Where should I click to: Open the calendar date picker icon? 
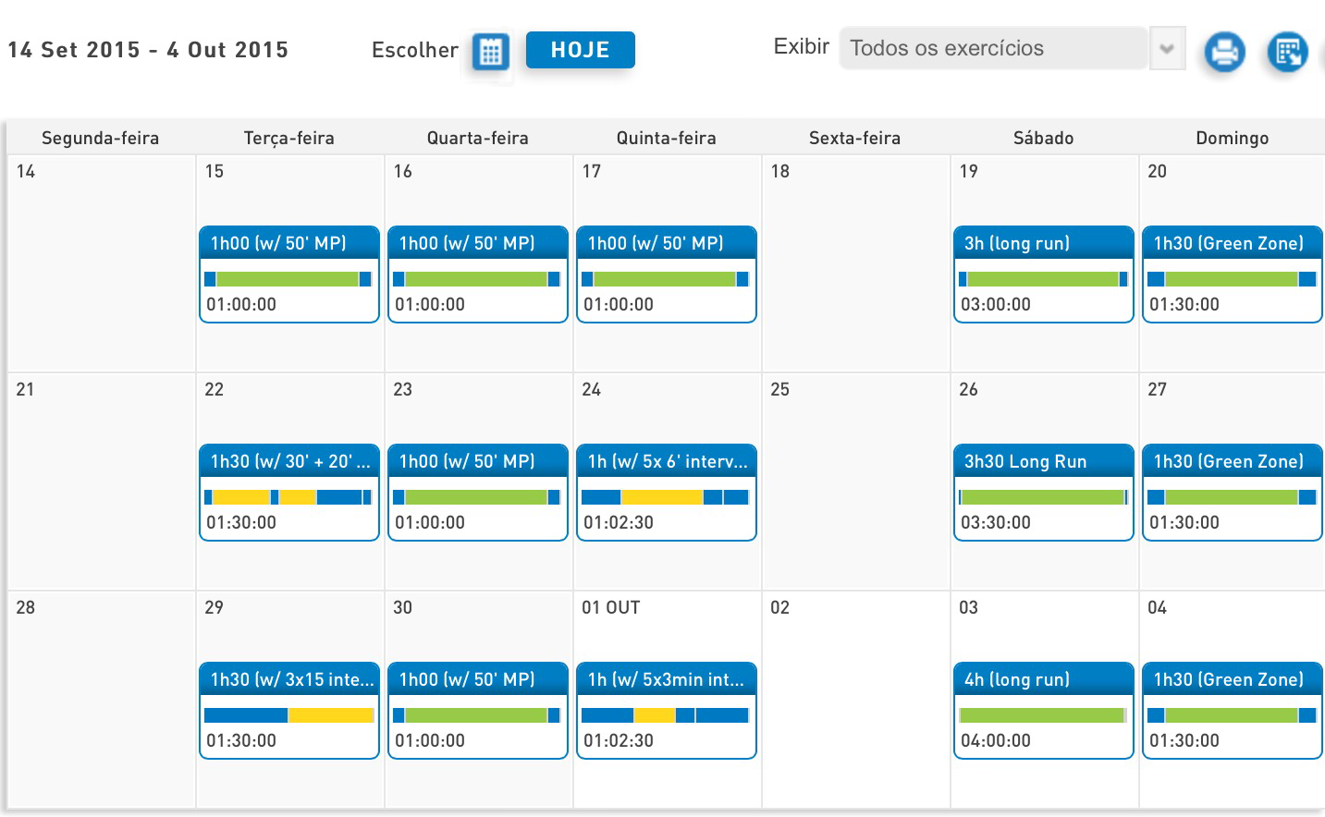[x=490, y=52]
